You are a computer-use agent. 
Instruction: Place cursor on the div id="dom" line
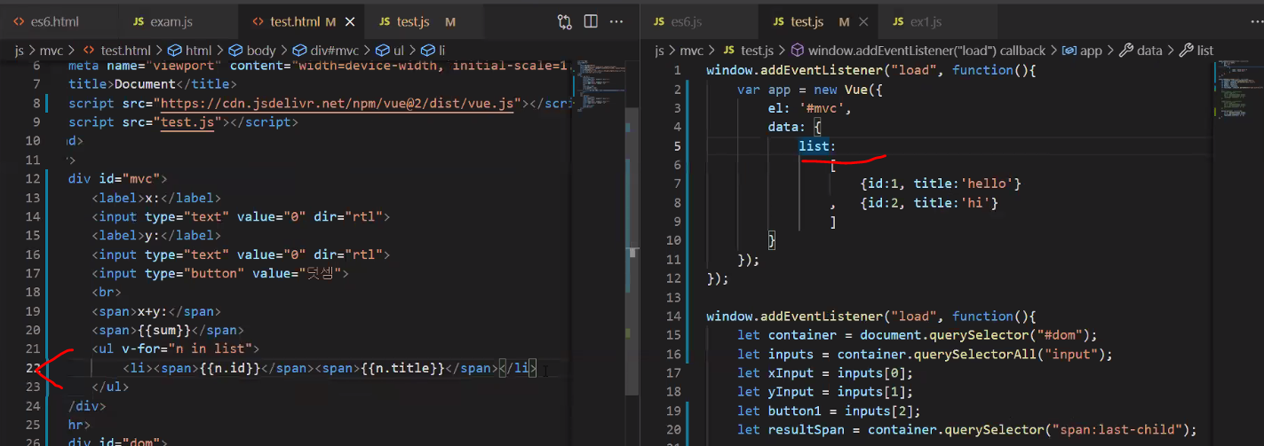tap(117, 442)
